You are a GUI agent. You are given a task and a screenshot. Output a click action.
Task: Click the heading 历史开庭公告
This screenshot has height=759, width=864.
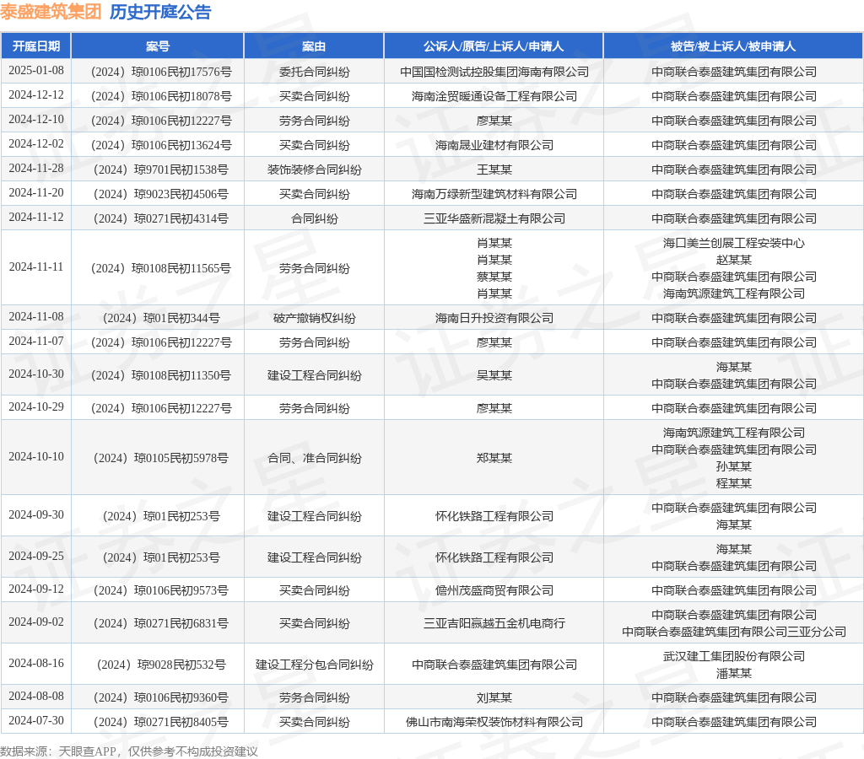pos(160,12)
